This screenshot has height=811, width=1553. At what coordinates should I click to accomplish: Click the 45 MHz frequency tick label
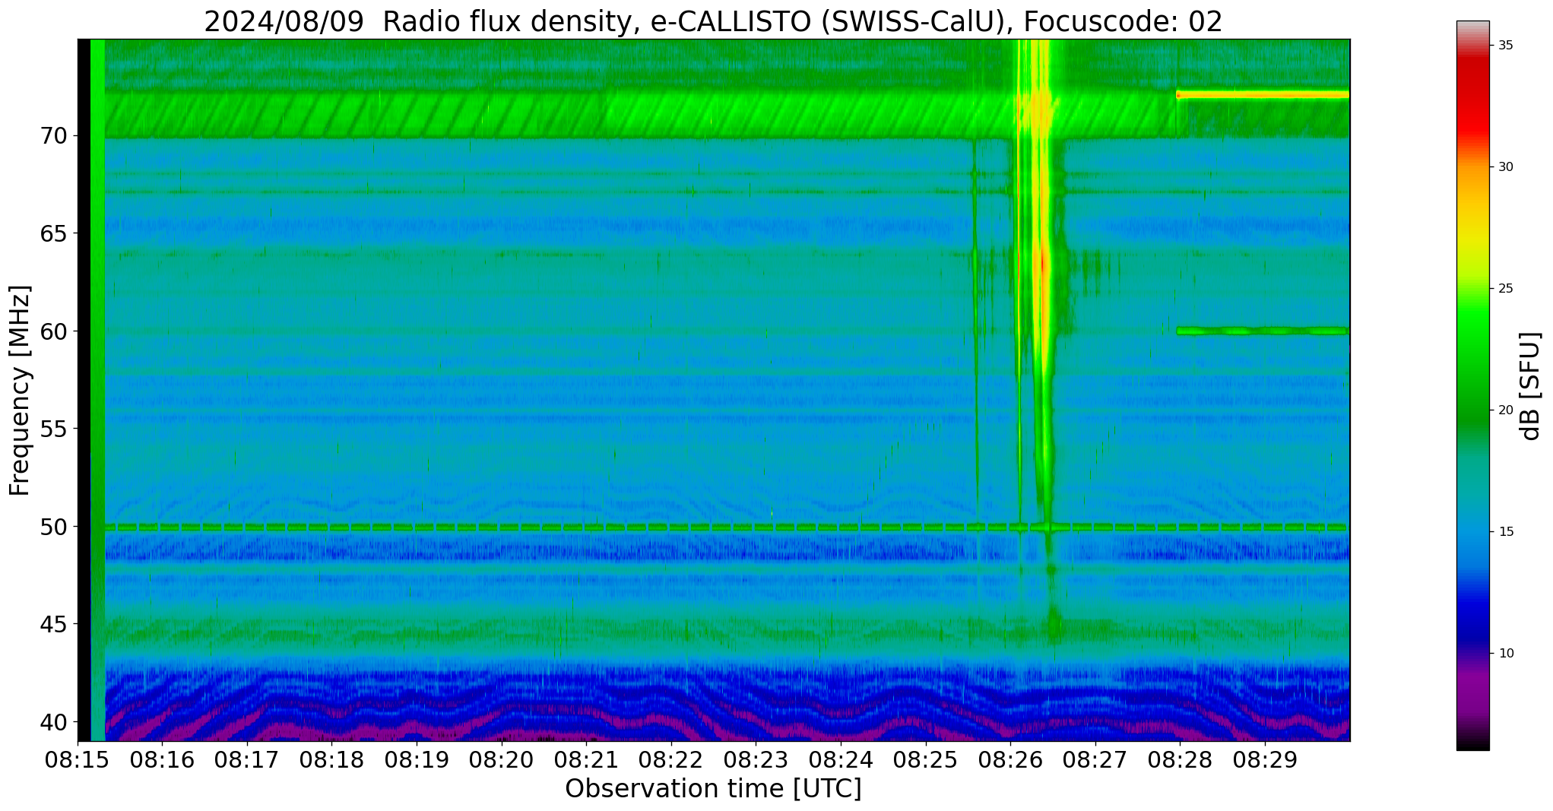pyautogui.click(x=54, y=624)
